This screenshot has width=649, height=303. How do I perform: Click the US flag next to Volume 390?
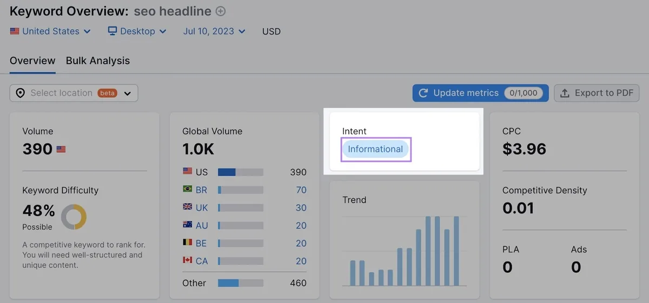point(61,149)
